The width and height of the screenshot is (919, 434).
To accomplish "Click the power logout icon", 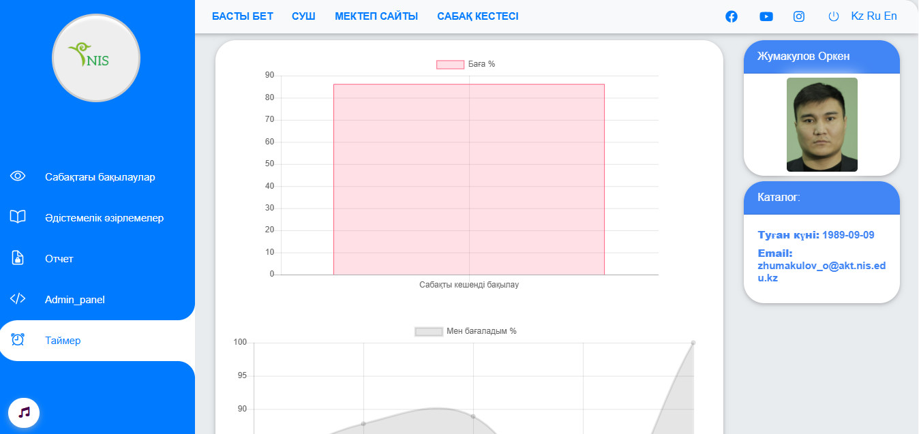I will (833, 16).
